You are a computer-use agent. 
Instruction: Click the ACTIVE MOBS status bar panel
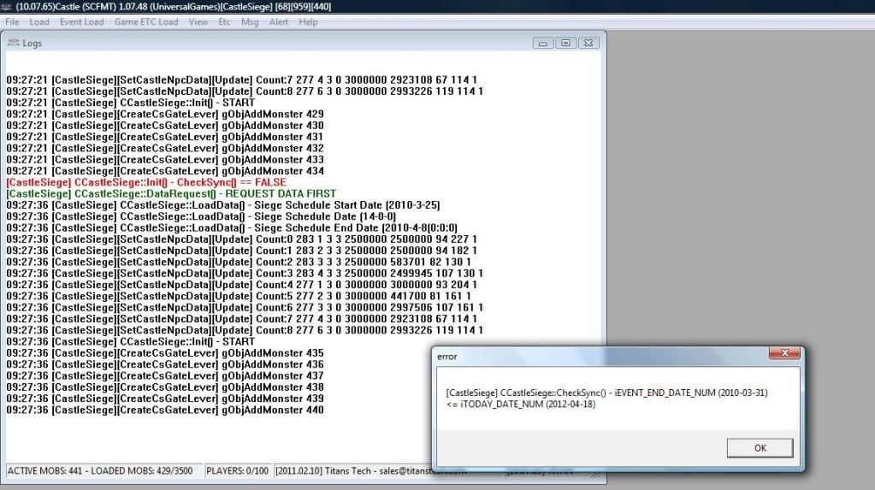[x=103, y=471]
